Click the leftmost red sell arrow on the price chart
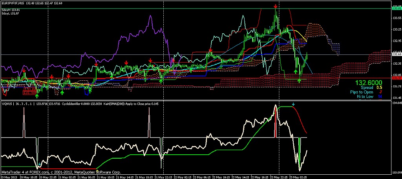Image resolution: width=402 pixels, height=179 pixels. coord(24,71)
